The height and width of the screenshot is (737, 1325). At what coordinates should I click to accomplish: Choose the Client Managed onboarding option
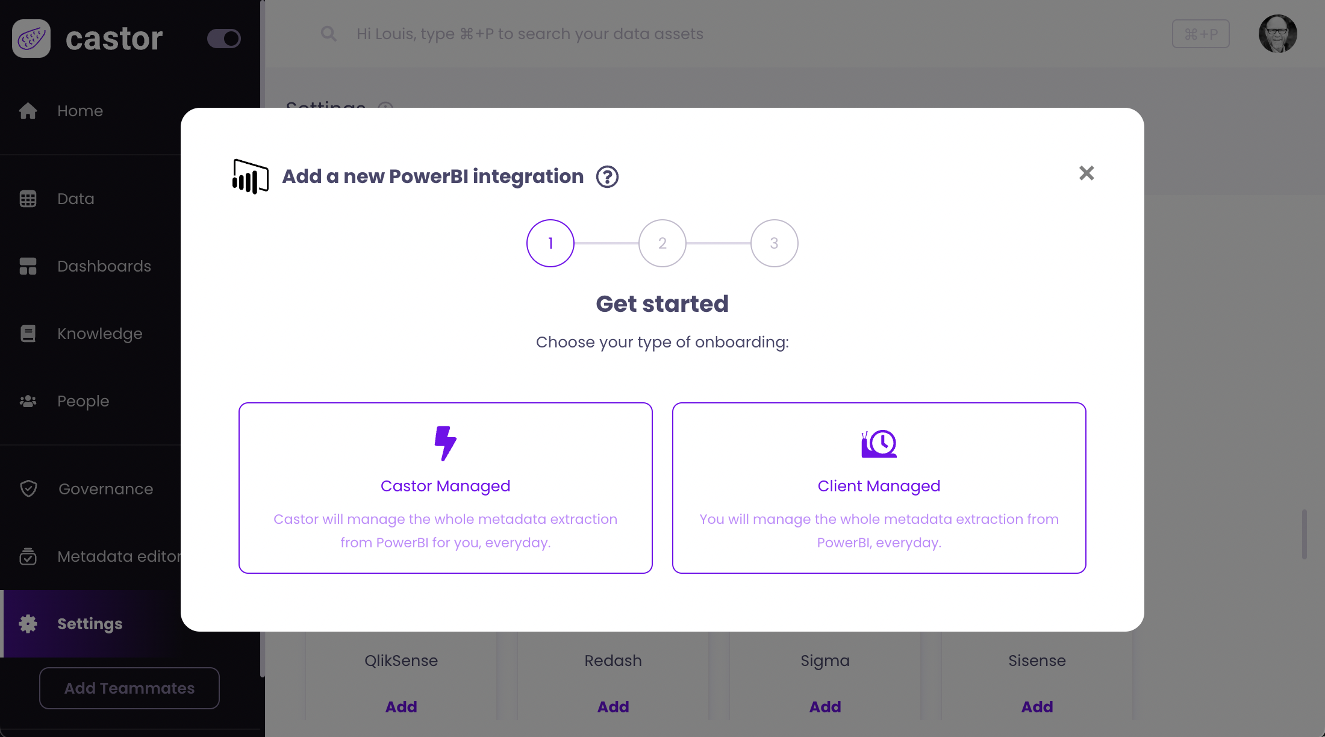(879, 488)
